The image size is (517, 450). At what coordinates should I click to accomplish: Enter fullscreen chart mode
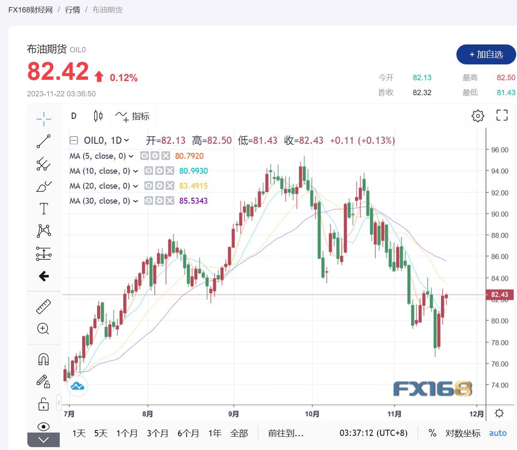click(502, 116)
